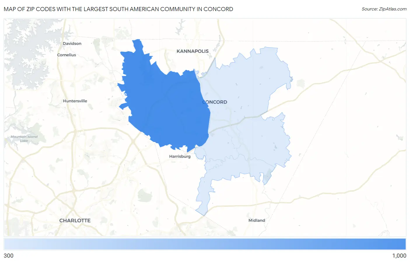Click the 300 legend minimum value
The width and height of the screenshot is (410, 262).
pyautogui.click(x=9, y=256)
